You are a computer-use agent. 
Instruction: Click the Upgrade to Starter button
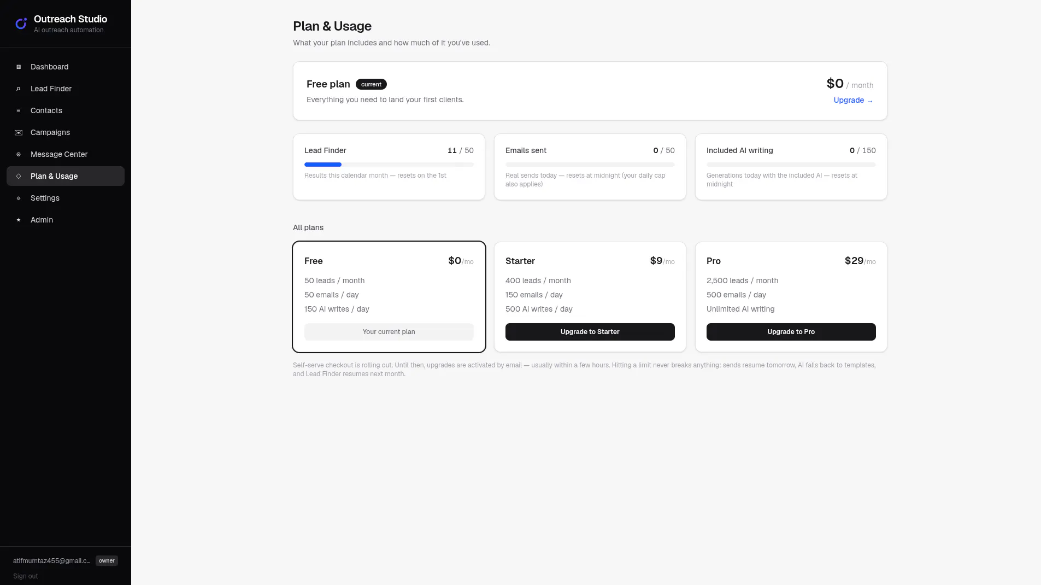tap(590, 332)
